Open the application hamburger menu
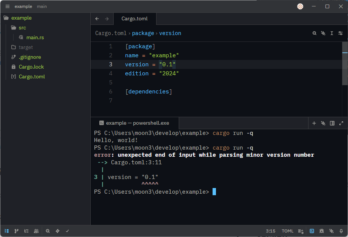Screen dimensions: 348x237 tap(8, 6)
